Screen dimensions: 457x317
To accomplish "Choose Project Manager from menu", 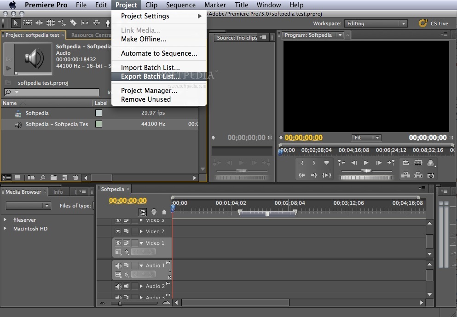I will (159, 91).
